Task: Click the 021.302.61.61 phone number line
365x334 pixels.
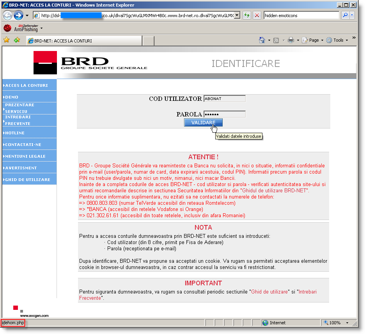Action: pyautogui.click(x=162, y=215)
